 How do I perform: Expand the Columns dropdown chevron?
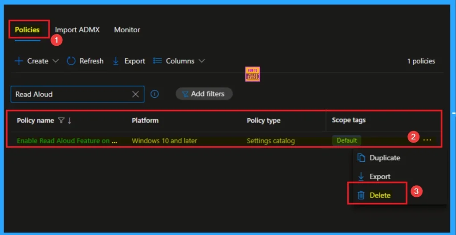(x=202, y=61)
